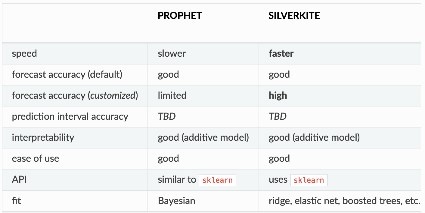Select the "forecast accuracy (default)" row label

point(67,75)
